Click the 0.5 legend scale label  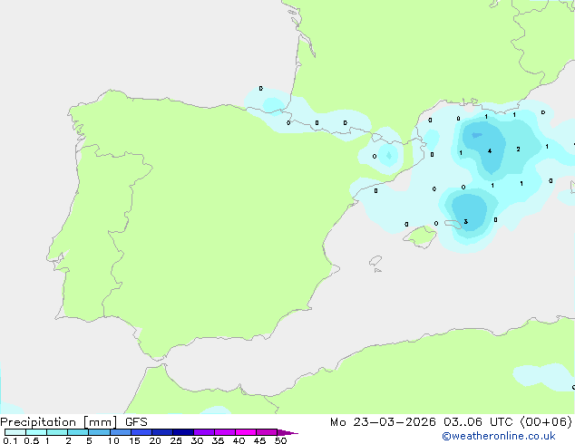point(32,440)
